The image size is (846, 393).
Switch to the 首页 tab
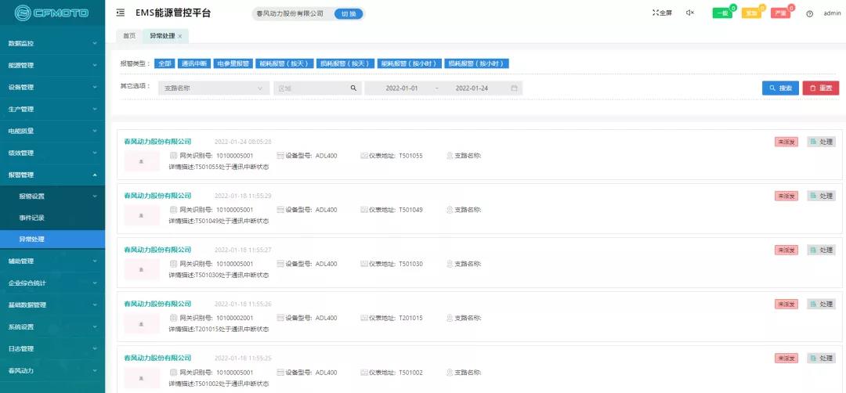pos(129,35)
